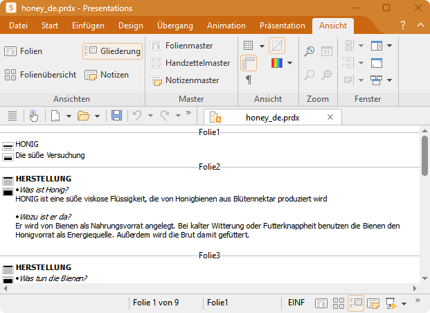Expand new document dropdown arrow
This screenshot has width=430, height=313.
coord(69,116)
